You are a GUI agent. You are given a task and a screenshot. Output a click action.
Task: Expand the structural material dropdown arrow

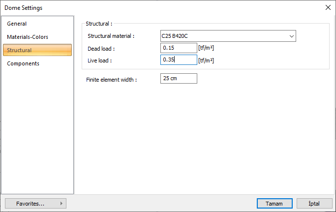click(x=292, y=36)
